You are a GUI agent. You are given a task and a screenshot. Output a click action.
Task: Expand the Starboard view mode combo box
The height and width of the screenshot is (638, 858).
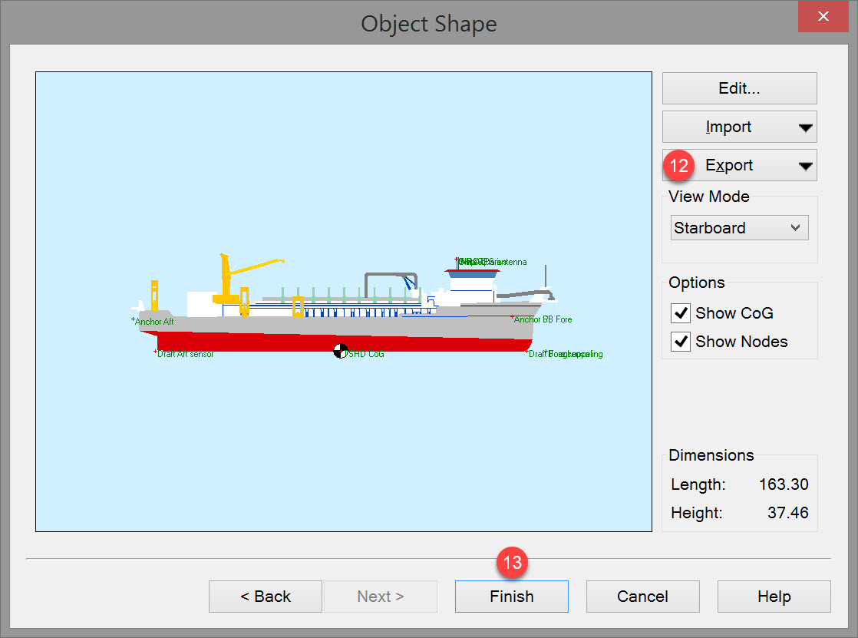(739, 228)
